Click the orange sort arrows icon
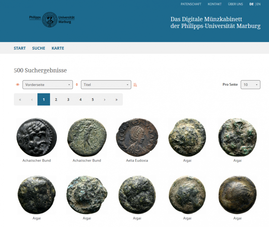 (x=77, y=85)
